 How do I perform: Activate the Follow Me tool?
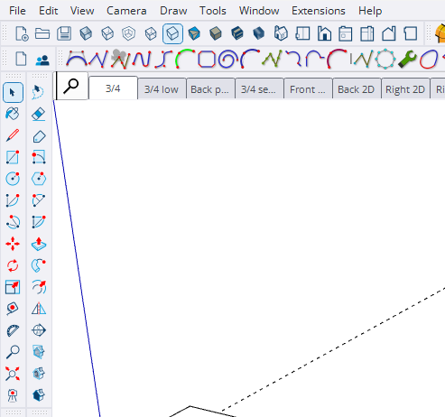(39, 265)
